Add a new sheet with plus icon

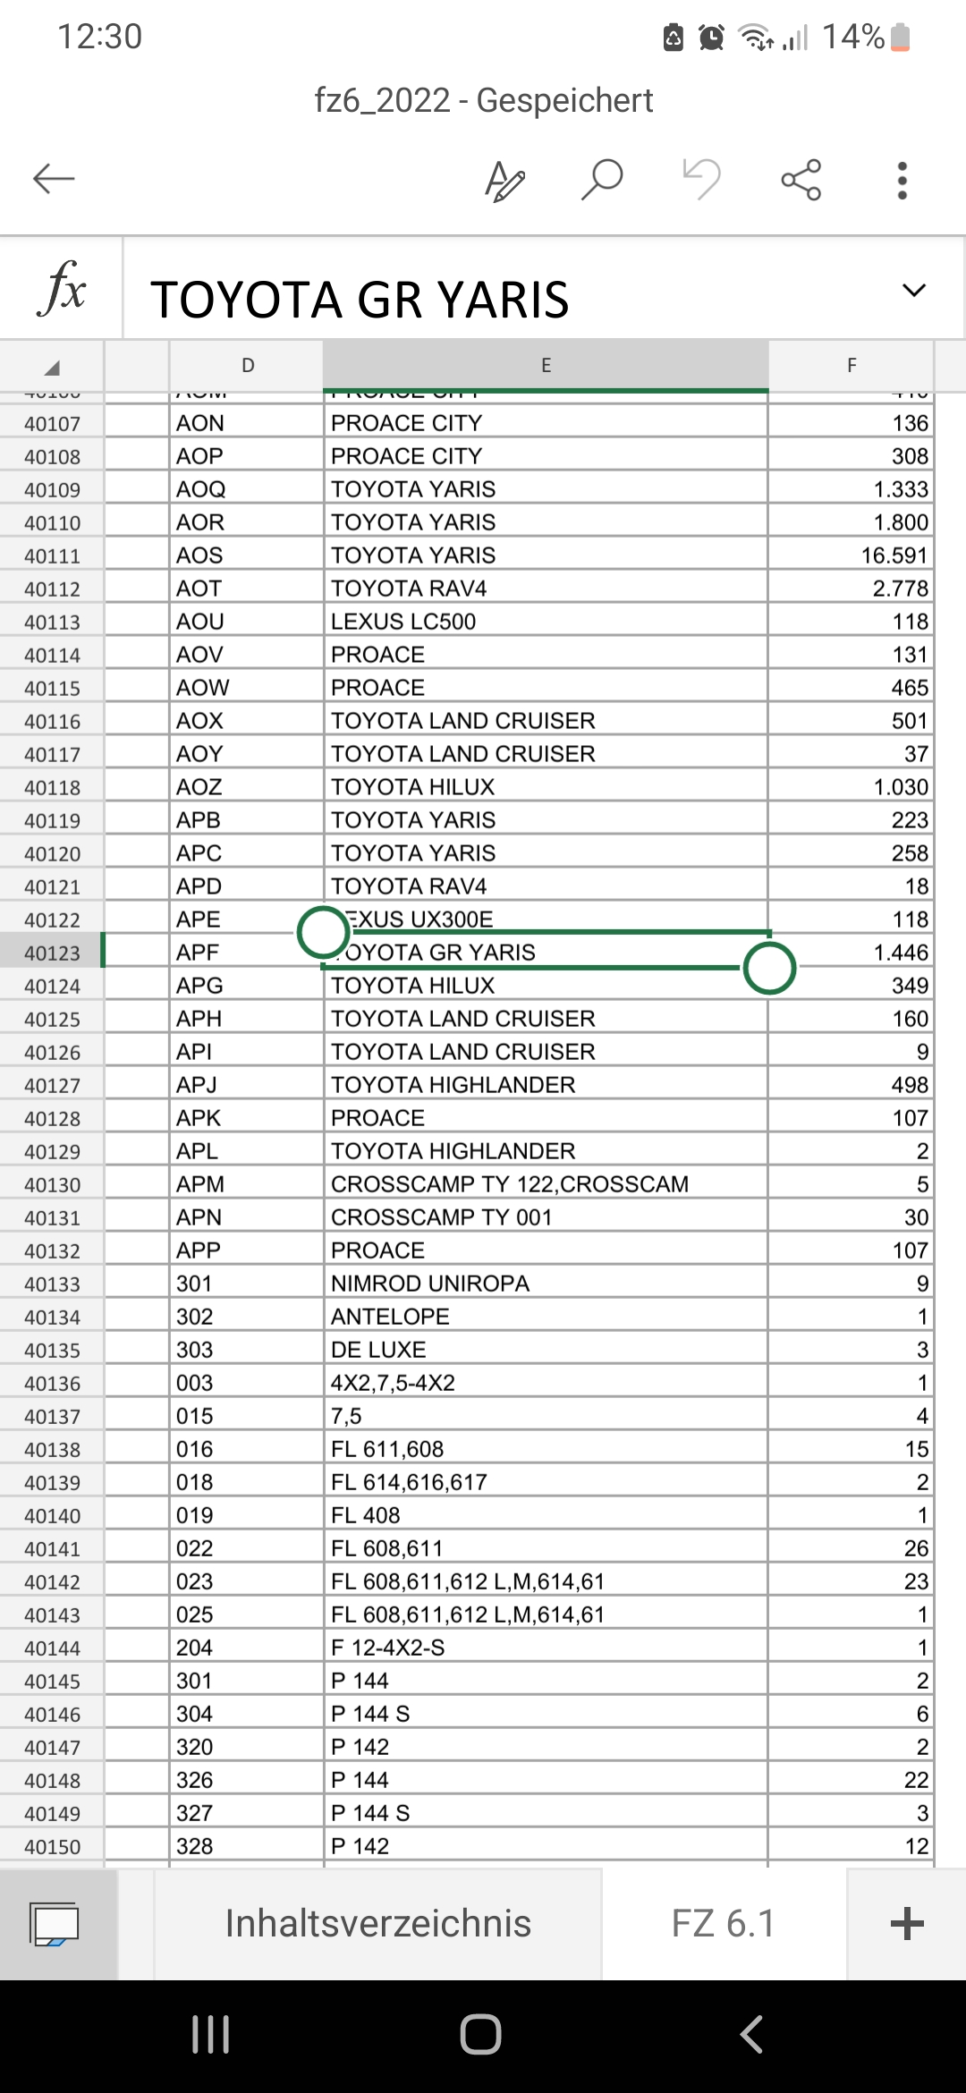pos(907,1924)
